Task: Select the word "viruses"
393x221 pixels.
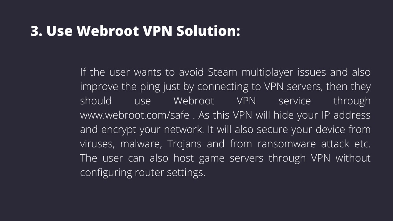Action: click(97, 144)
